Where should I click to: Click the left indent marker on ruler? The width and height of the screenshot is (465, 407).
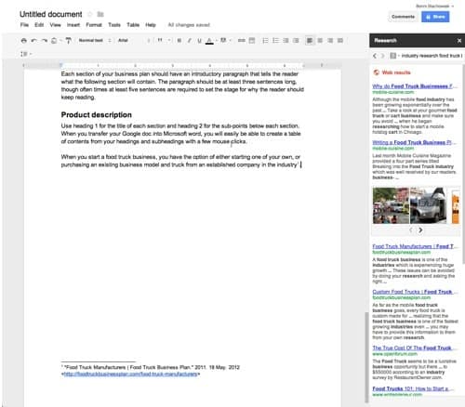[x=61, y=65]
